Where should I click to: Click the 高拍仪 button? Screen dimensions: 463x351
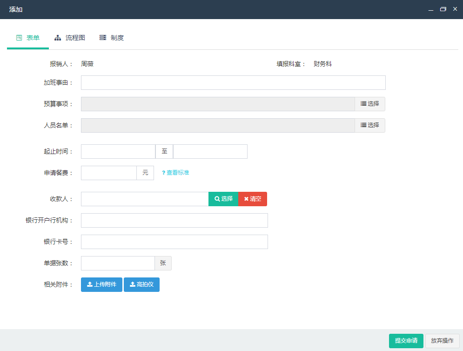142,284
